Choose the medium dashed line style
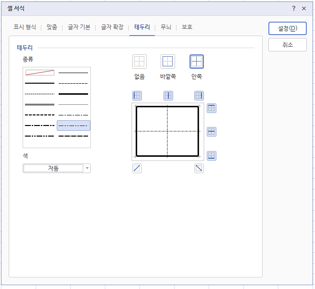Image resolution: width=315 pixels, height=289 pixels. click(x=40, y=115)
